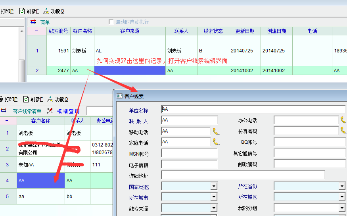Viewport: 347px width, 216px height.
Task: Click the 客户线索清单 link
Action: 27,111
